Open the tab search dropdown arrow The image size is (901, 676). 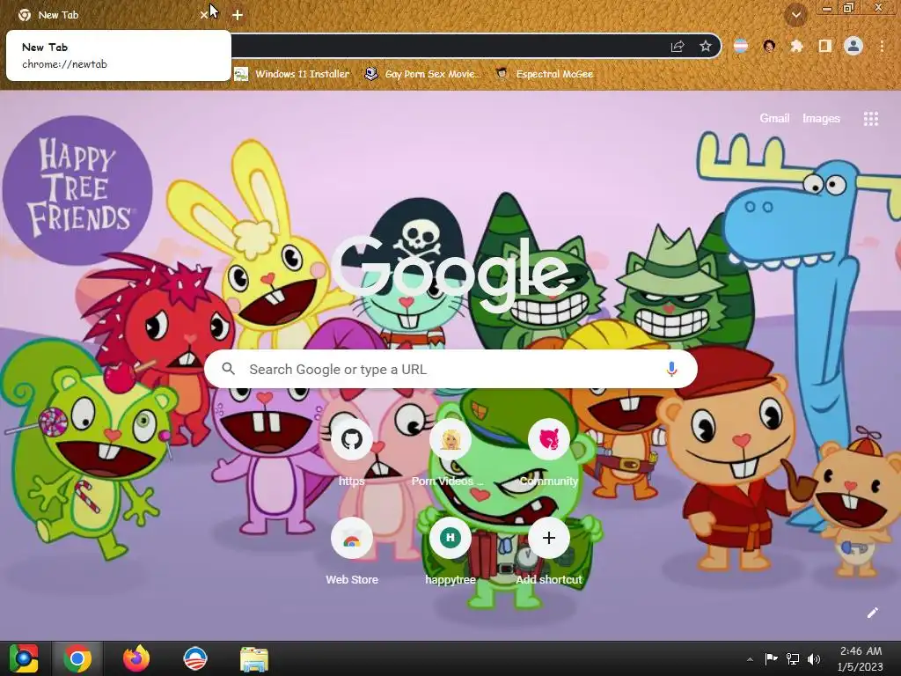click(x=795, y=15)
